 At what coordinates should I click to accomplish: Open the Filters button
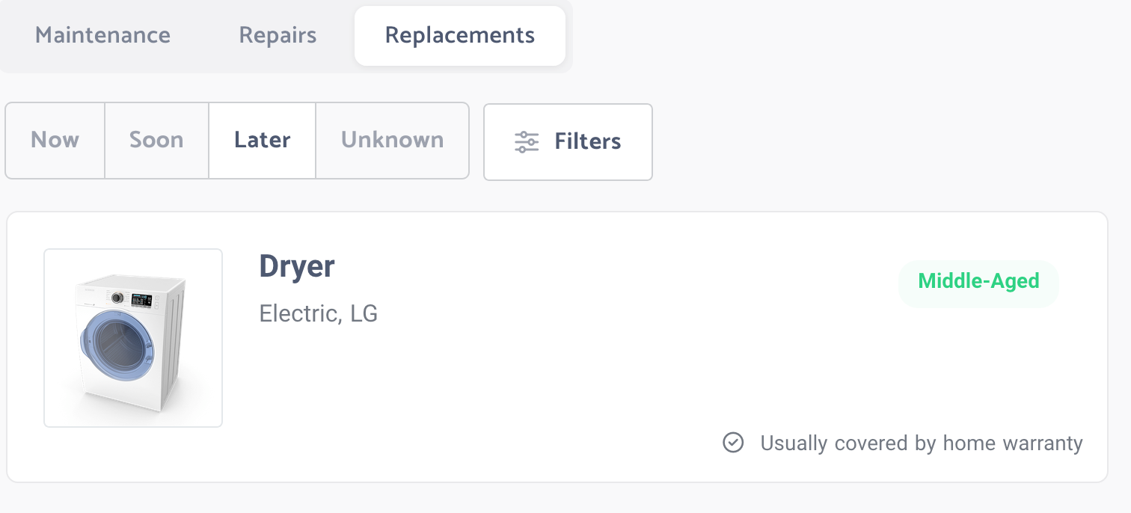pos(568,142)
